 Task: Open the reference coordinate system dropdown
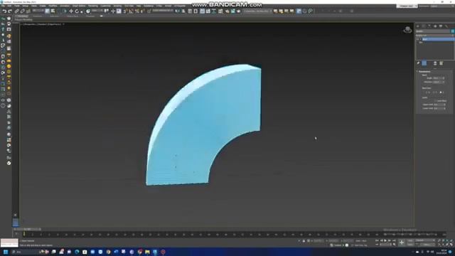97,11
